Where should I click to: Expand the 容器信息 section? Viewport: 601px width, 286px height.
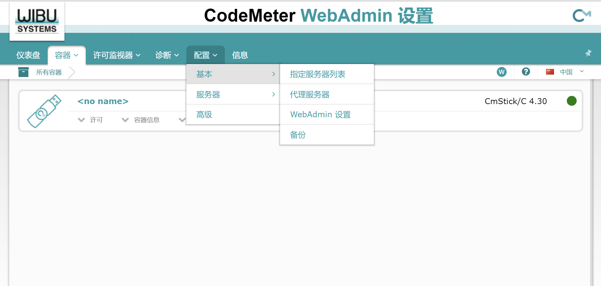pos(141,120)
